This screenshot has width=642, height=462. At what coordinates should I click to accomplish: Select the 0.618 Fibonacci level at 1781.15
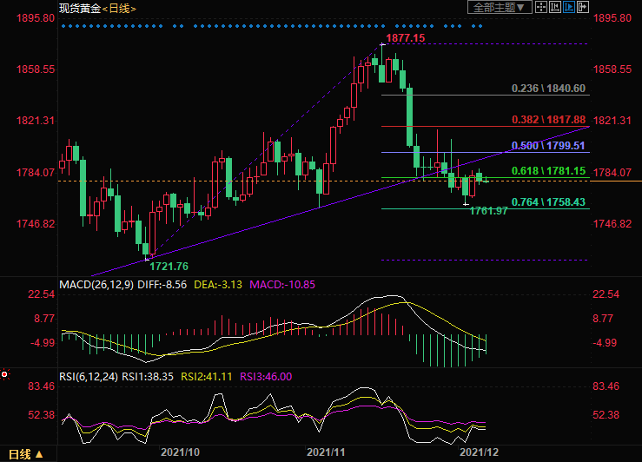(x=548, y=171)
